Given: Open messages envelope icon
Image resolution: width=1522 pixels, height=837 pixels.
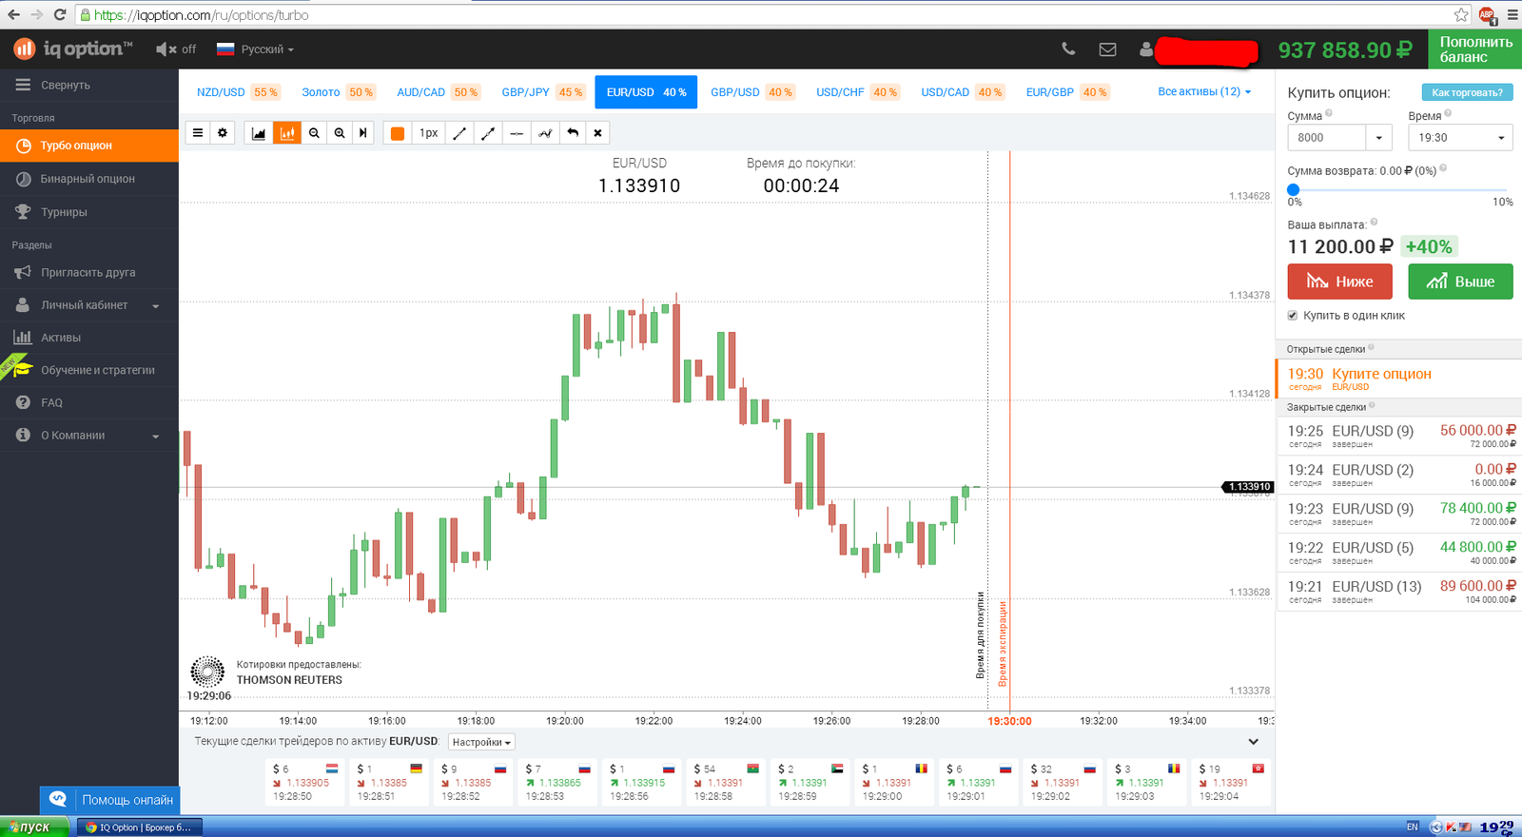Looking at the screenshot, I should pos(1107,49).
